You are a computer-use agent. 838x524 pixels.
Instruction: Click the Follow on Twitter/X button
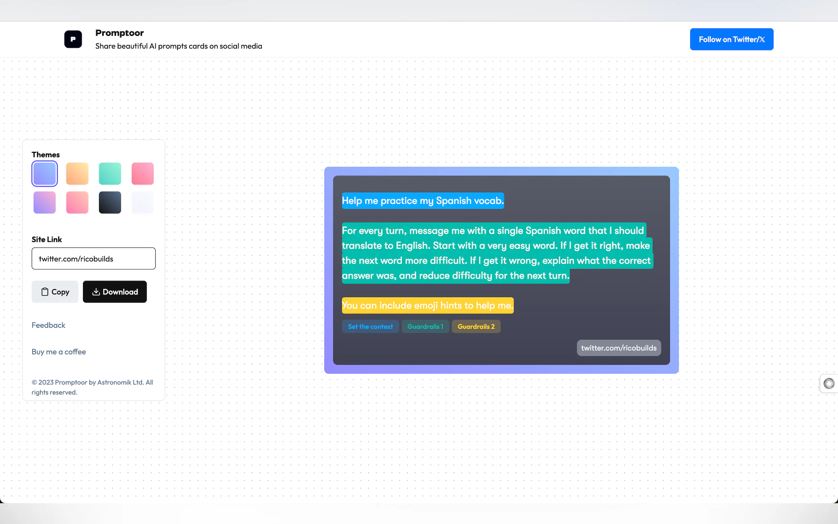point(731,39)
